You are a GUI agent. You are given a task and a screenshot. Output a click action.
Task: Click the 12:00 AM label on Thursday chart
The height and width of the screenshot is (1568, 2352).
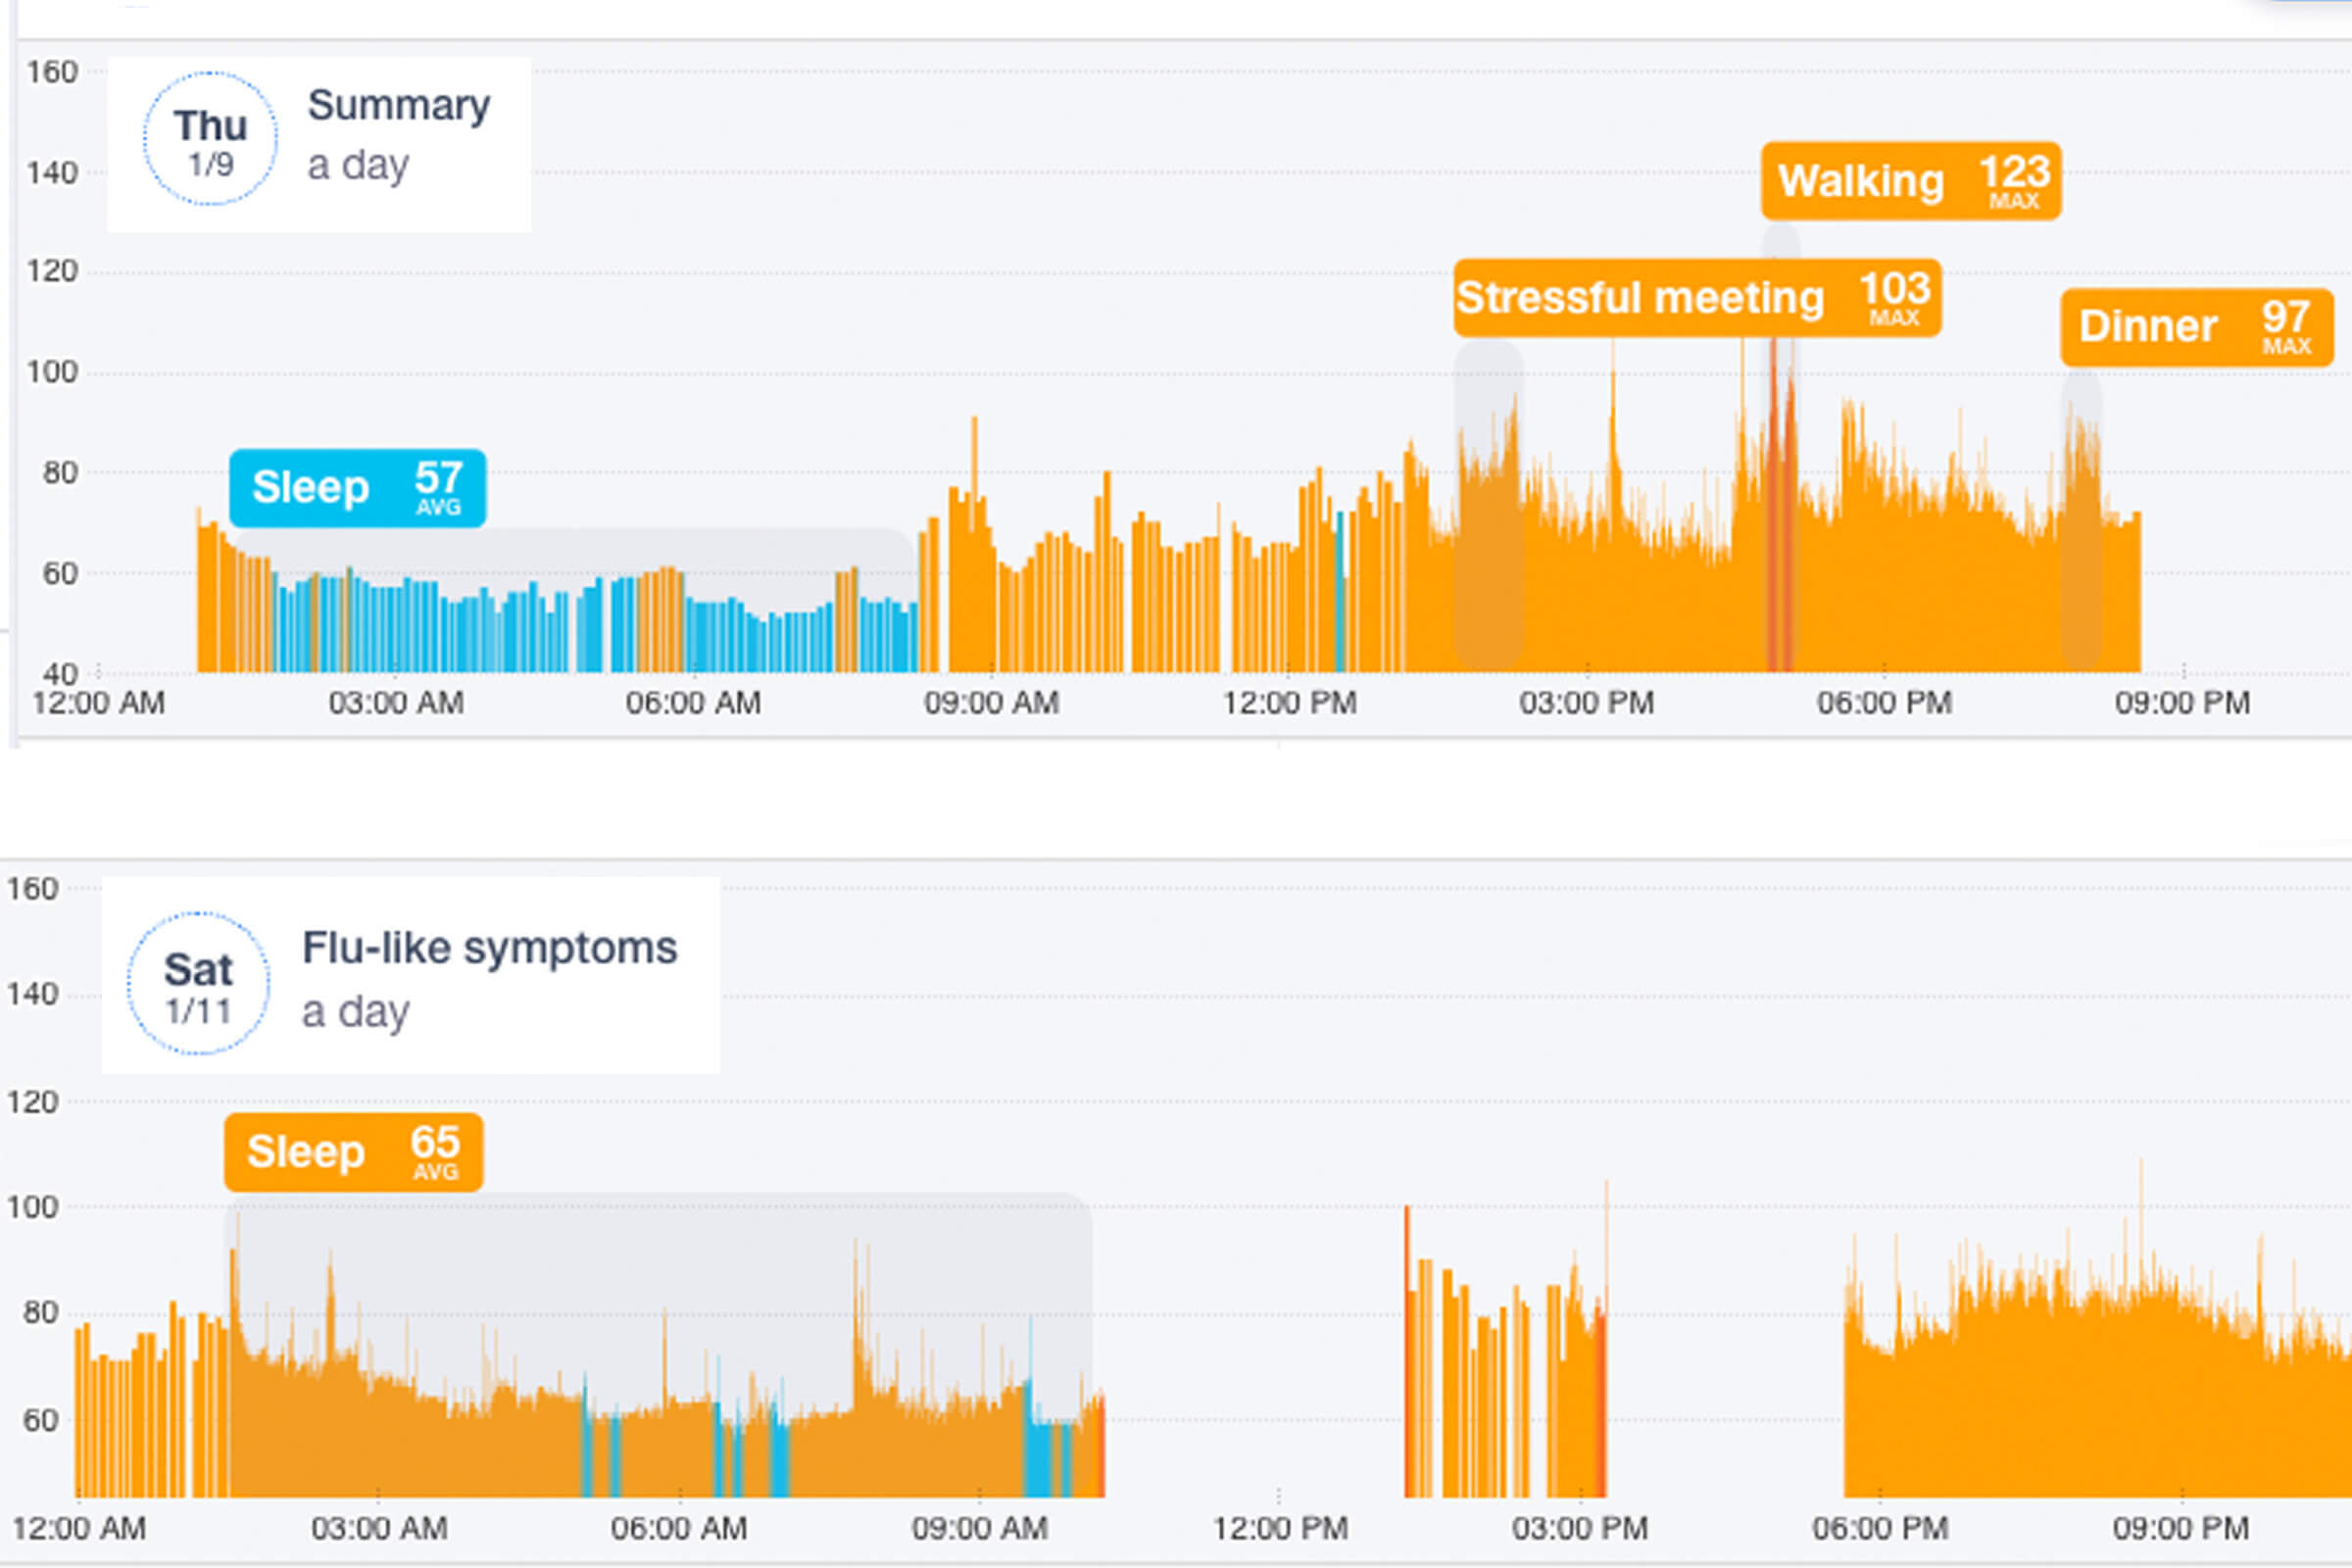pyautogui.click(x=98, y=703)
